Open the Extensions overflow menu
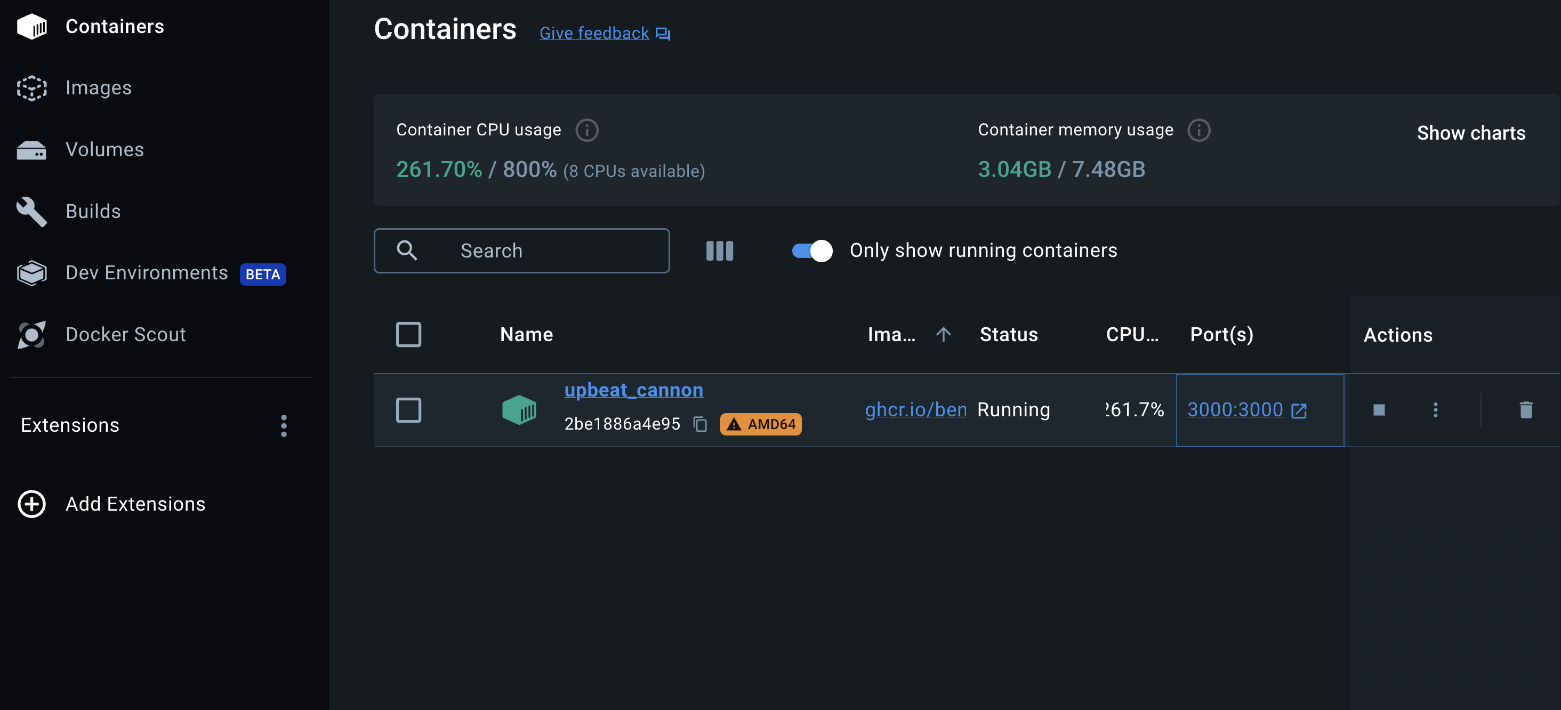The width and height of the screenshot is (1561, 710). [x=283, y=426]
